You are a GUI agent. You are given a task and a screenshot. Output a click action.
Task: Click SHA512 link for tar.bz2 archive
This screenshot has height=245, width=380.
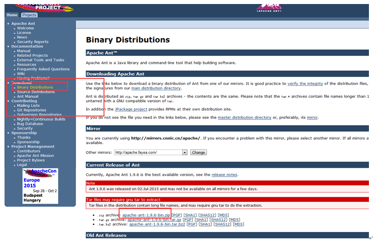222,224
